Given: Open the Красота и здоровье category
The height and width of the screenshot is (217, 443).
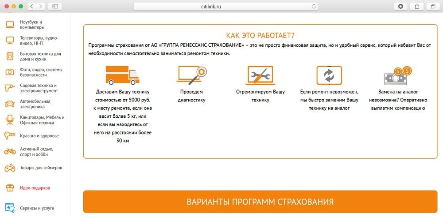Looking at the screenshot, I should (39, 136).
